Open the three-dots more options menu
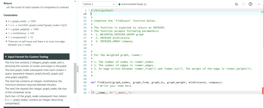 pyautogui.click(x=258, y=4)
